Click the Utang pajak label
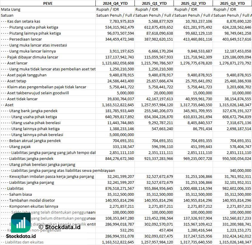This screenshot has height=245, width=252. [20, 147]
